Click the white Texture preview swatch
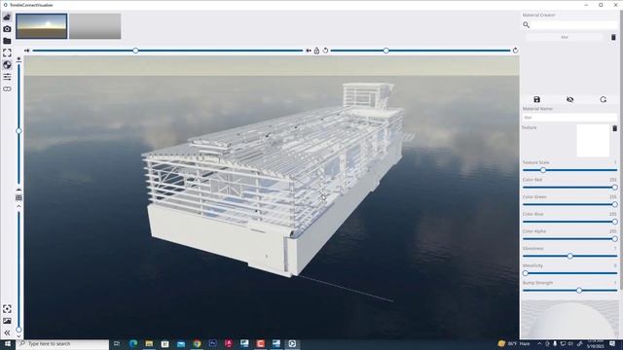This screenshot has height=350, width=623. pyautogui.click(x=593, y=140)
